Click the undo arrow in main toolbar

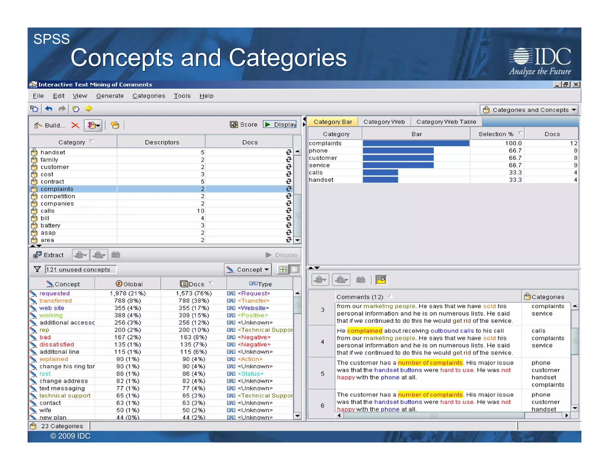click(x=49, y=109)
